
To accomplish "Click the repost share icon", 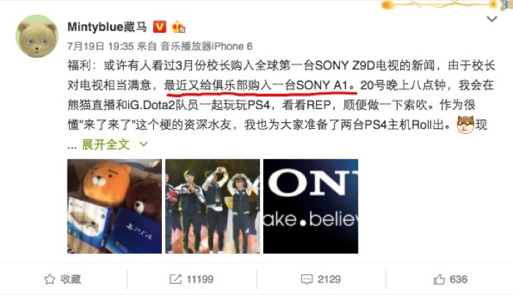I will coord(175,280).
